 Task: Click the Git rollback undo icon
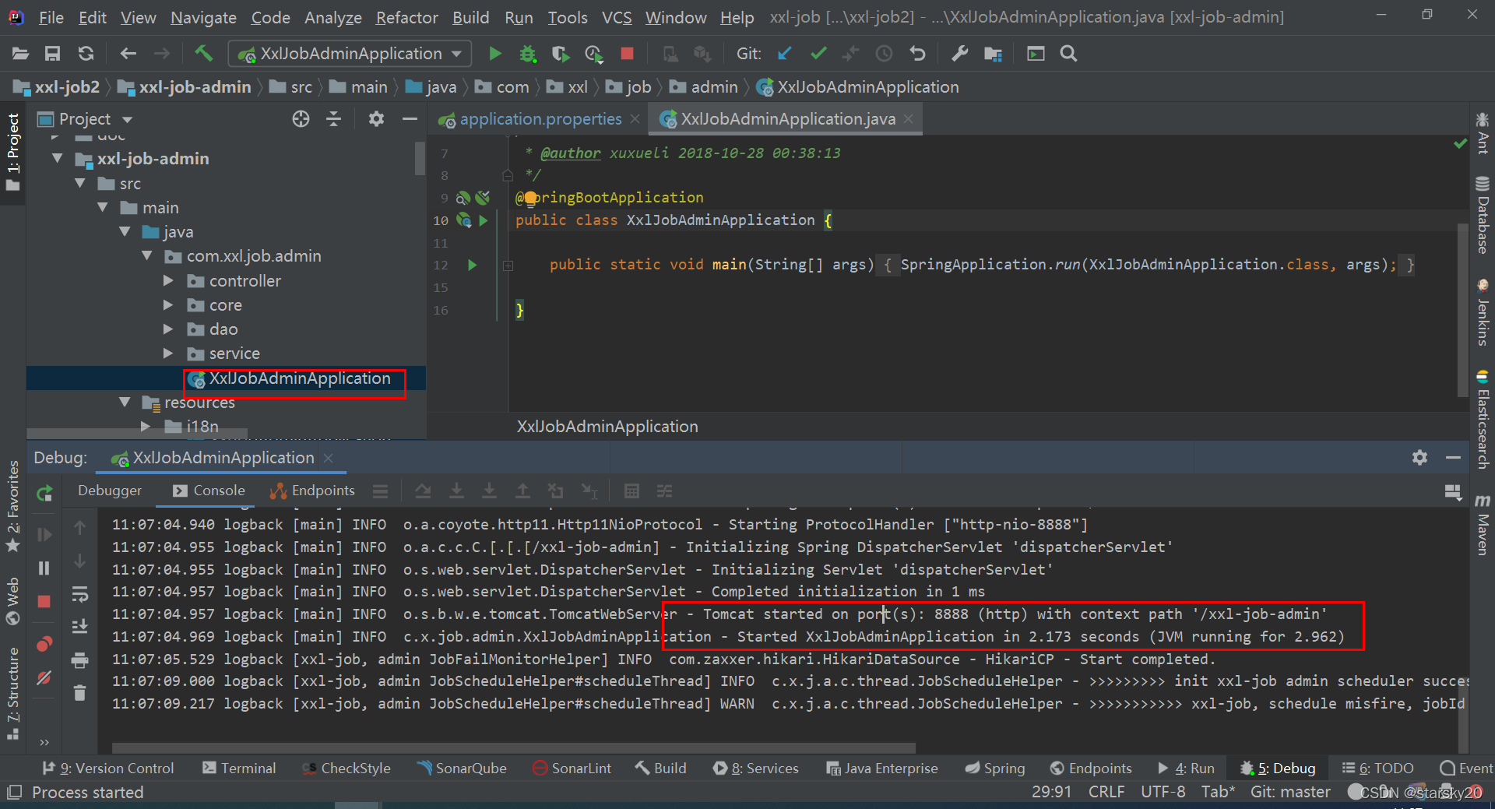(918, 54)
